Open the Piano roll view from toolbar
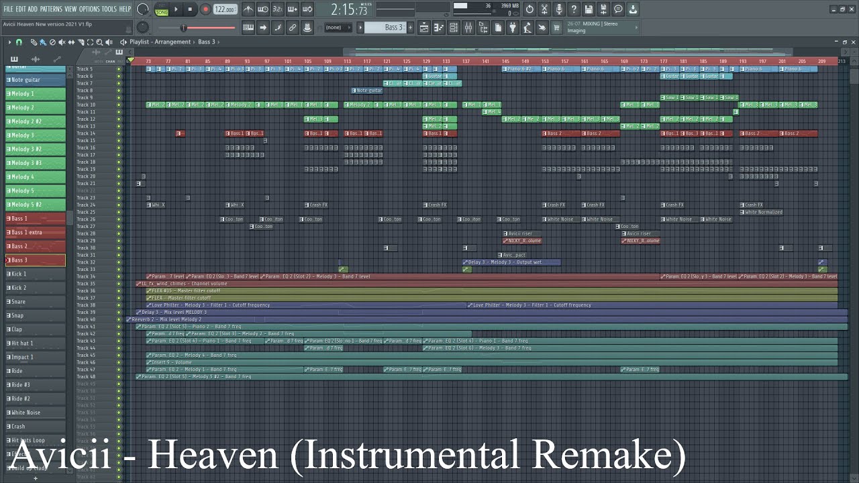The width and height of the screenshot is (859, 483). point(439,28)
